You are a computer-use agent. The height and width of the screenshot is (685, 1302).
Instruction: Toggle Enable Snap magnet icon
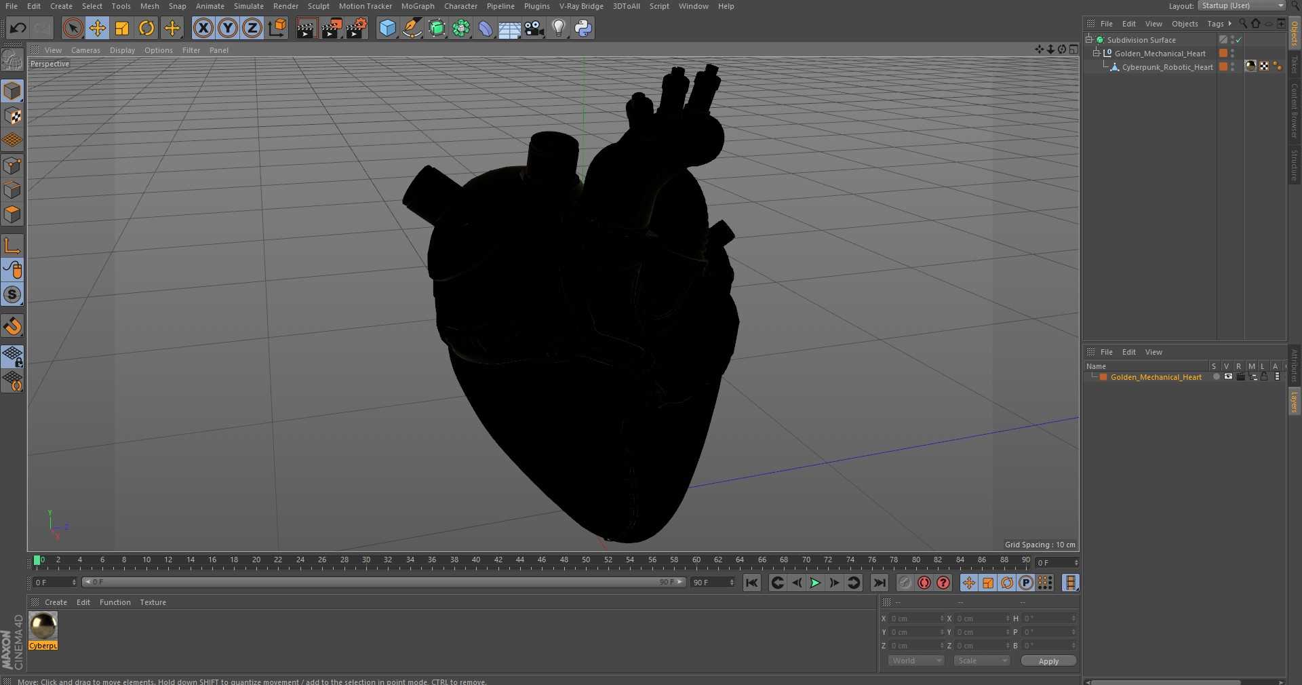coord(12,326)
